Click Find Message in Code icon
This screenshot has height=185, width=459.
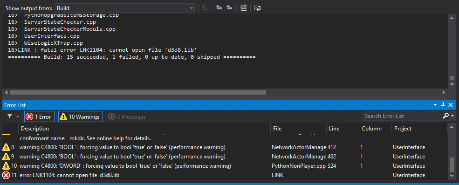coord(206,8)
